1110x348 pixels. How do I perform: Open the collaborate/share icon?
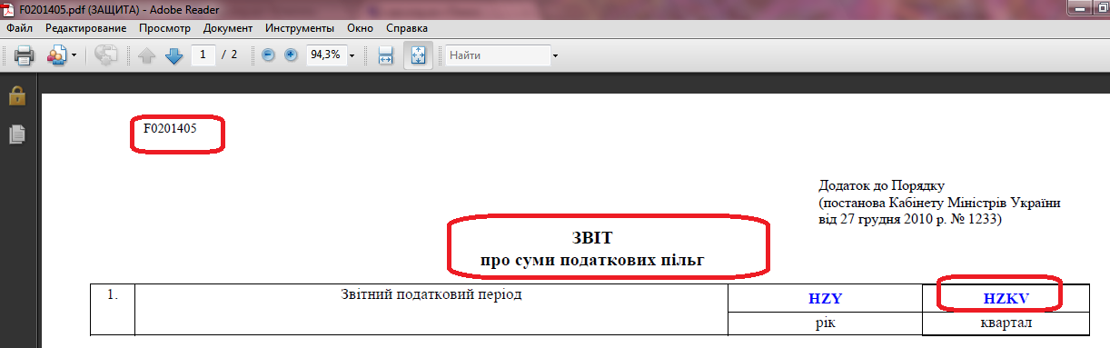[x=56, y=55]
